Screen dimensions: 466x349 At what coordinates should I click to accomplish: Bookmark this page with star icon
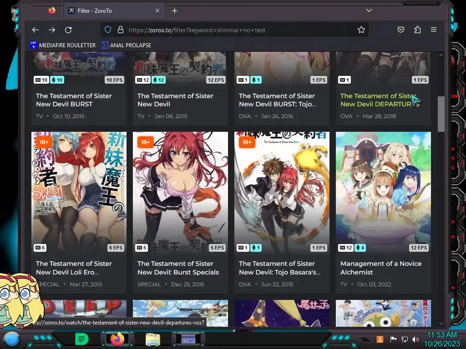click(361, 30)
